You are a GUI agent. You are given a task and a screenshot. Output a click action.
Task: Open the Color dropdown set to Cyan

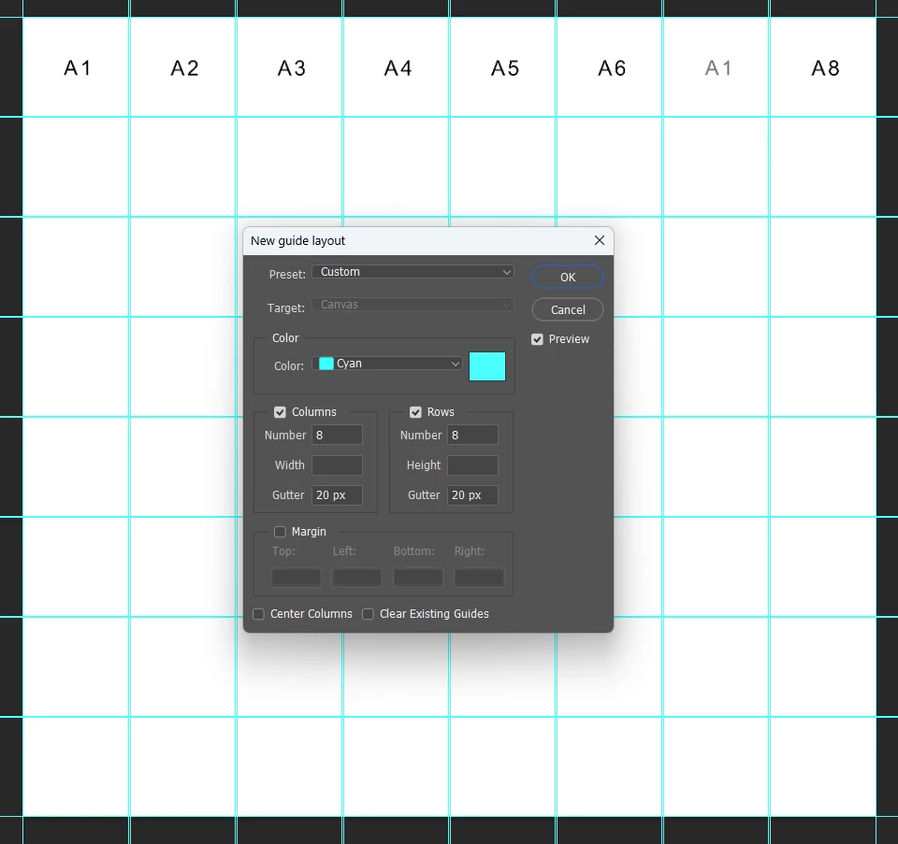point(387,364)
